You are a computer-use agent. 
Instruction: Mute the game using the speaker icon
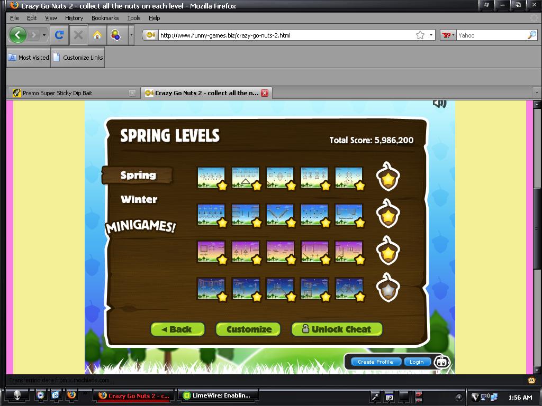tap(440, 103)
